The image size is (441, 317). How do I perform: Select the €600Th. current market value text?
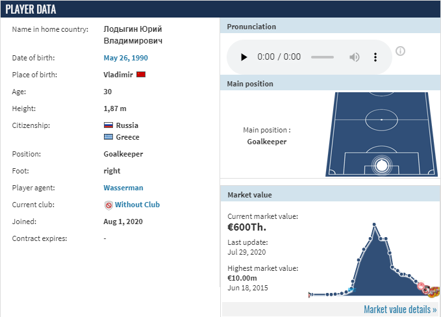click(x=247, y=227)
